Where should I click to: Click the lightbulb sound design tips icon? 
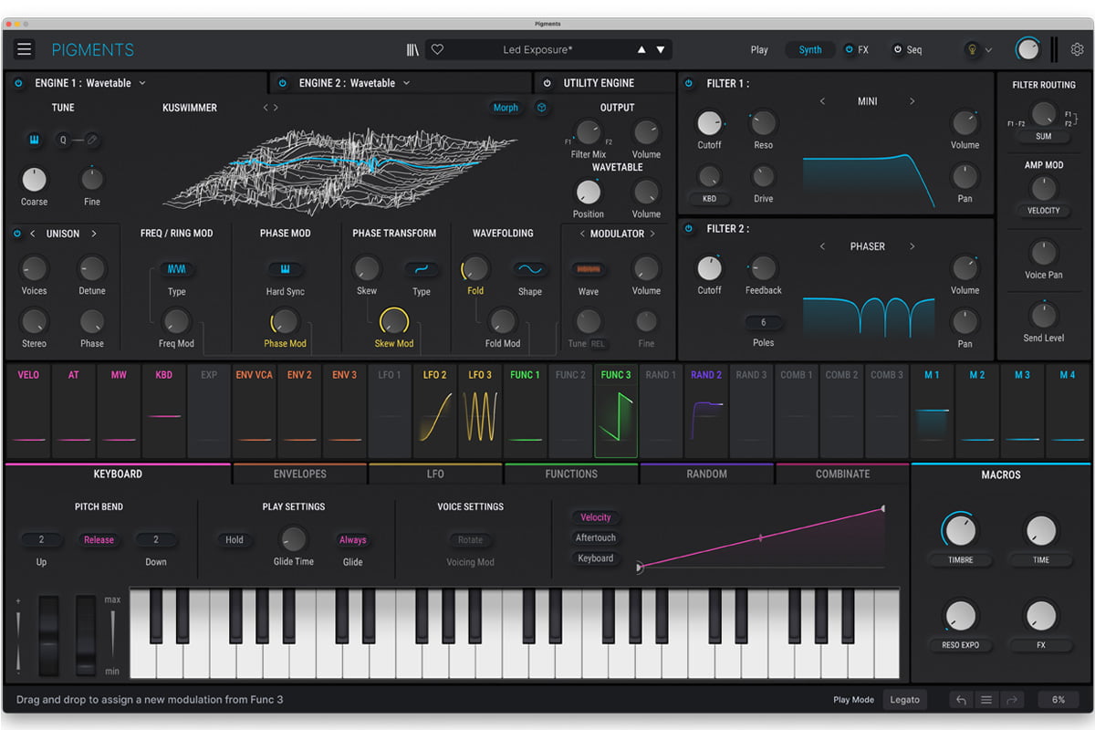pos(973,49)
